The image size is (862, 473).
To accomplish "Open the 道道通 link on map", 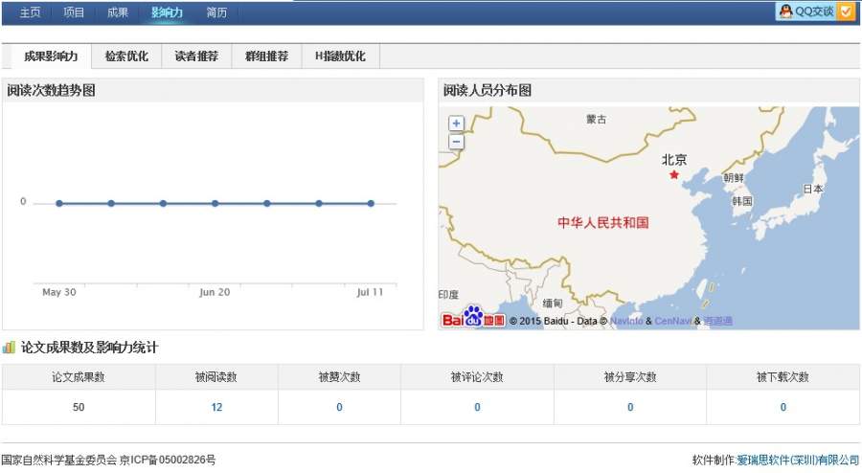I will pyautogui.click(x=718, y=321).
